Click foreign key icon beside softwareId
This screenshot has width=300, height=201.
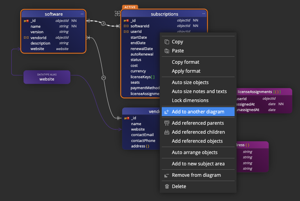click(126, 26)
